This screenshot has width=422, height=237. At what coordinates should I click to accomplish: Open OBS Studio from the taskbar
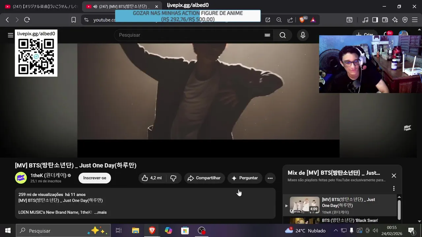pyautogui.click(x=201, y=231)
